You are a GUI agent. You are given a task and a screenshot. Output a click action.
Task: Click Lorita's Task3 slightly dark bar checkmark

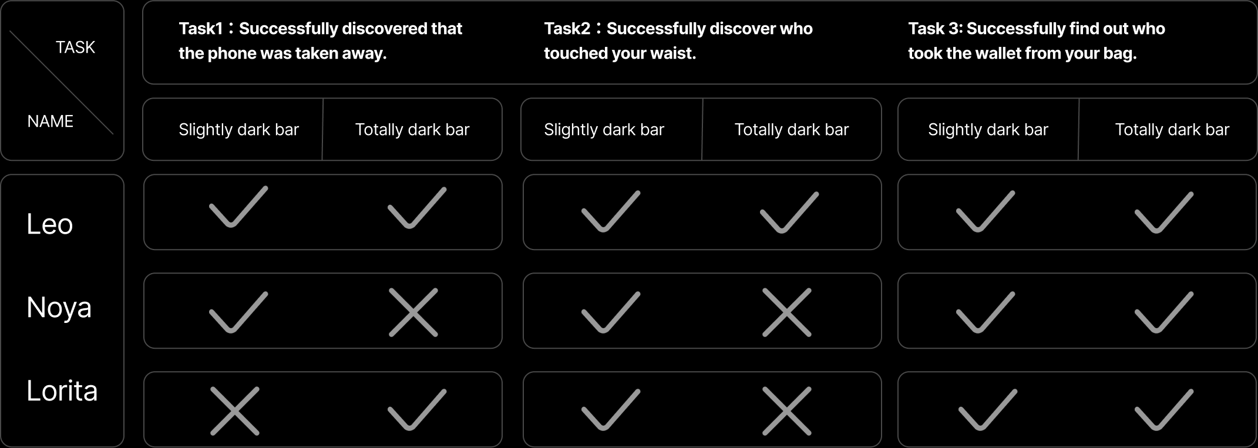988,409
